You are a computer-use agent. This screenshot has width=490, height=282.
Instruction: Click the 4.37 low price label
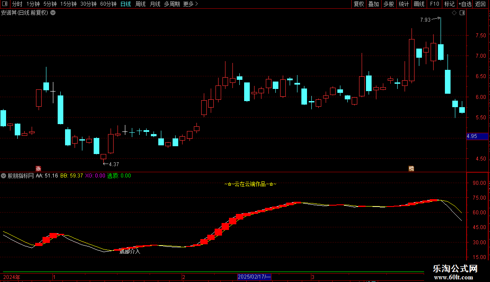click(114, 164)
